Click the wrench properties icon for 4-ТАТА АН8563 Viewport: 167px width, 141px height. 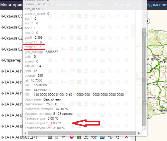coord(110,137)
